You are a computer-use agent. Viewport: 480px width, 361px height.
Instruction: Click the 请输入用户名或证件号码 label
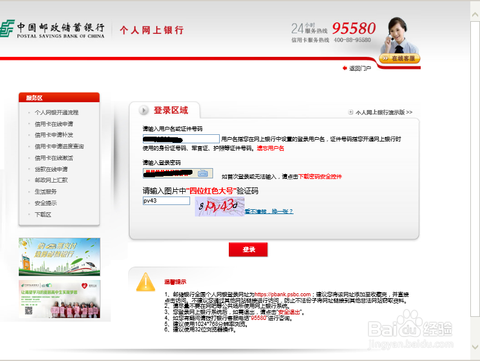173,129
